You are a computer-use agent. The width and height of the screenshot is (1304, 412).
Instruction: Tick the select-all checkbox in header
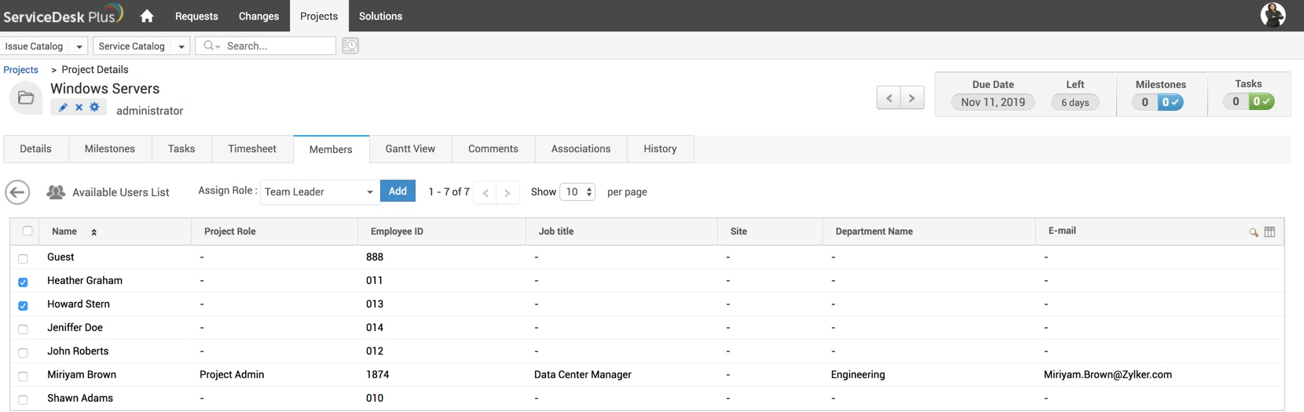[27, 231]
